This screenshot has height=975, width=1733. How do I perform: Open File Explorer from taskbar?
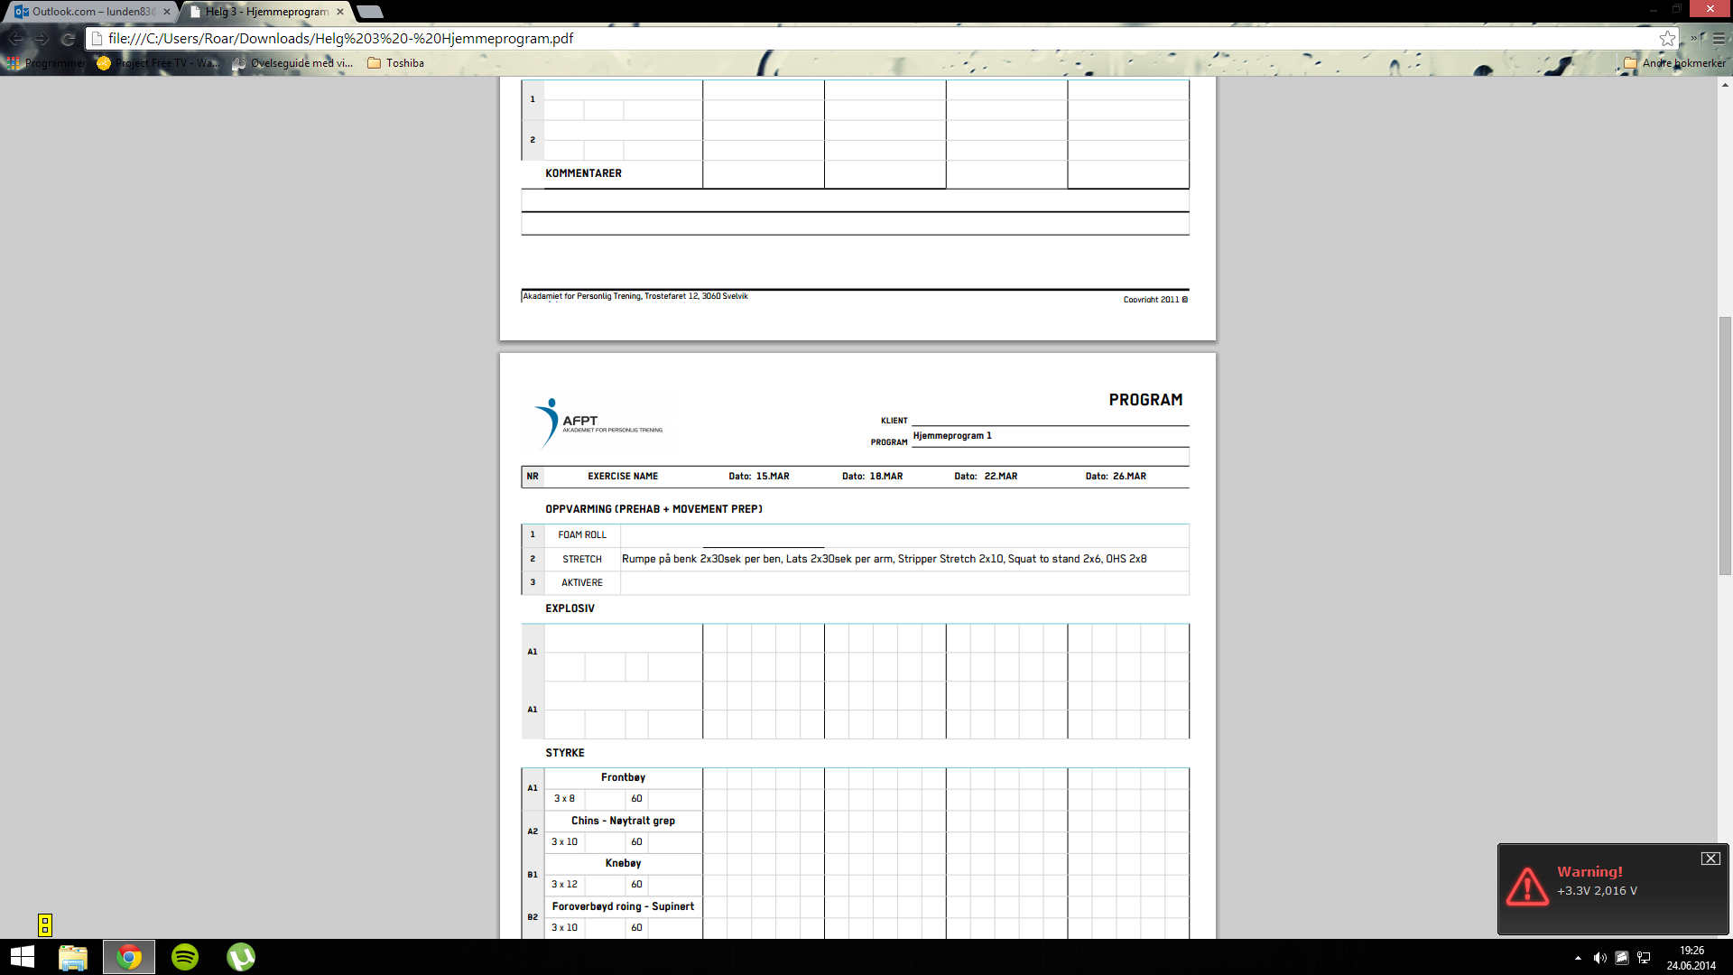tap(73, 957)
